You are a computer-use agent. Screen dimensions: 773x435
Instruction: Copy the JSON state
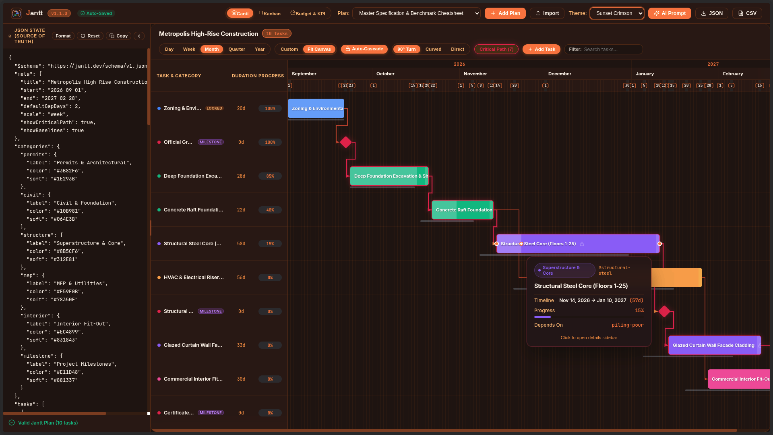pos(118,36)
